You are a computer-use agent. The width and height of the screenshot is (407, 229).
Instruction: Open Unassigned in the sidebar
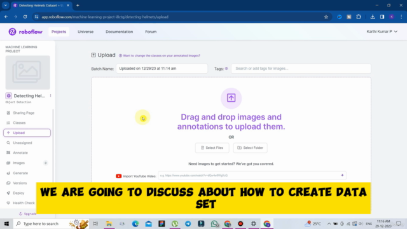pyautogui.click(x=22, y=142)
